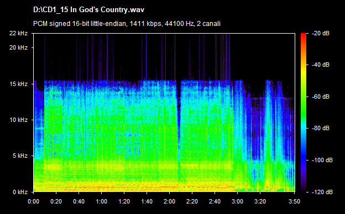Select the 3:00 time marker
This screenshot has height=214, width=345.
(x=237, y=201)
